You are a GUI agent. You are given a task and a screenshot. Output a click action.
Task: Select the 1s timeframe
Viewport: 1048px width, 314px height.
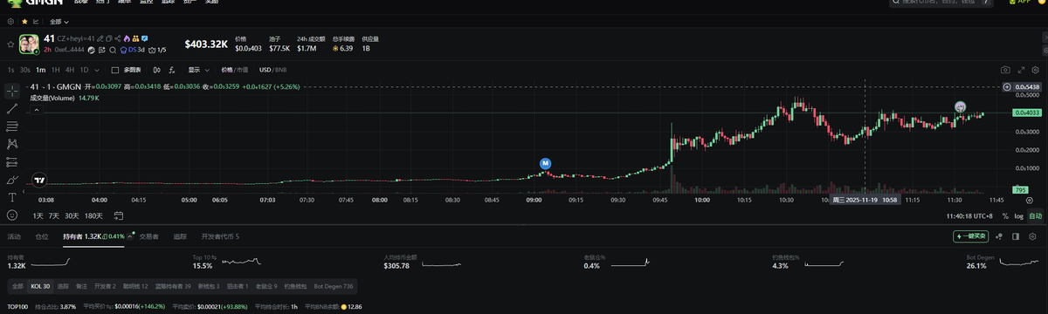coord(10,70)
